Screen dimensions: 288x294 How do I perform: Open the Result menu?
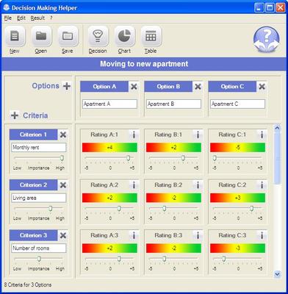pos(37,18)
